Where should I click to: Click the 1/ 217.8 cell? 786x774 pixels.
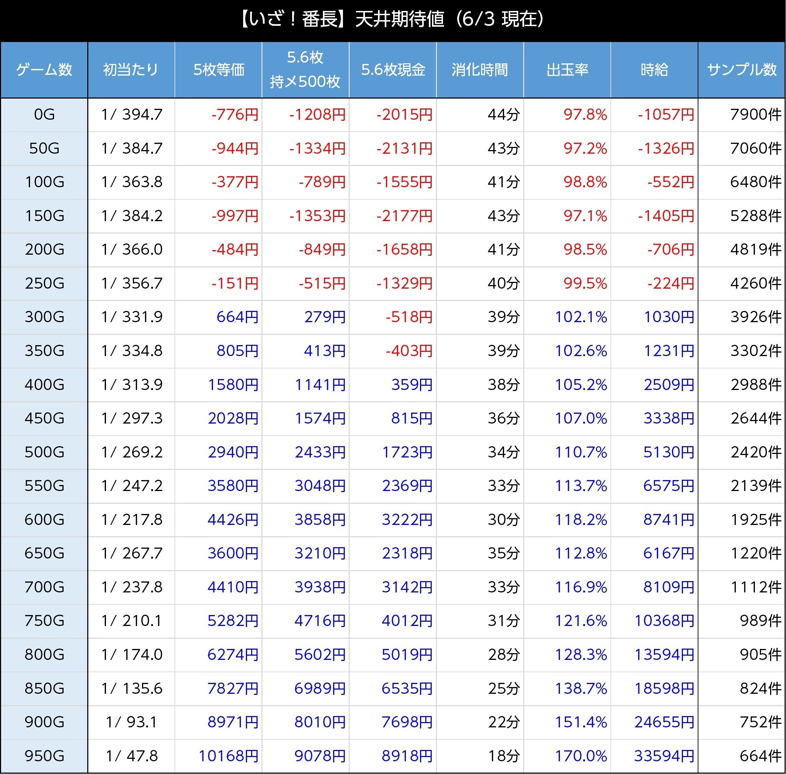pyautogui.click(x=131, y=520)
